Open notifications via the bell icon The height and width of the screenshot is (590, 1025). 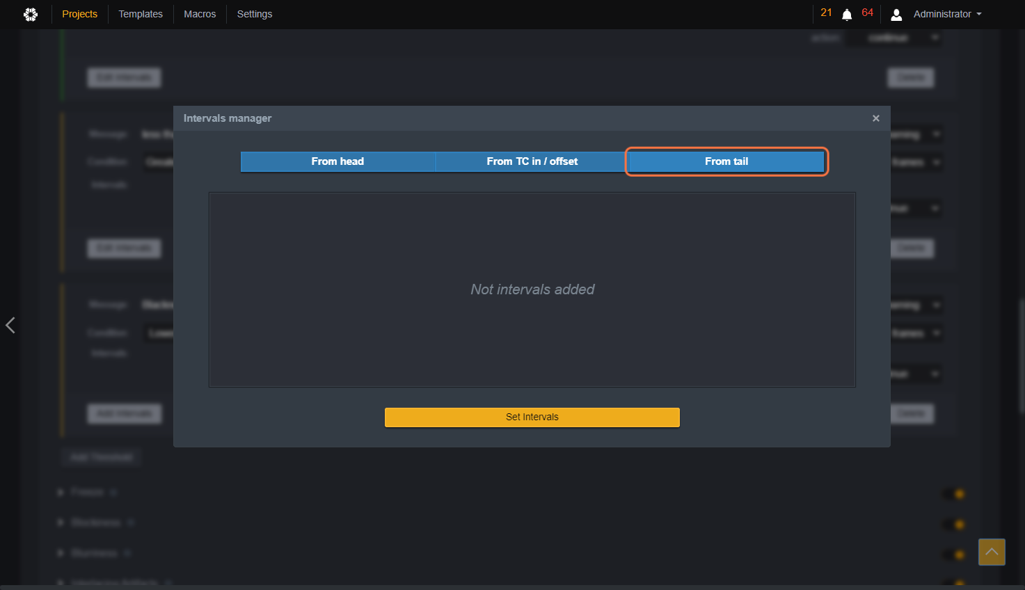point(847,15)
